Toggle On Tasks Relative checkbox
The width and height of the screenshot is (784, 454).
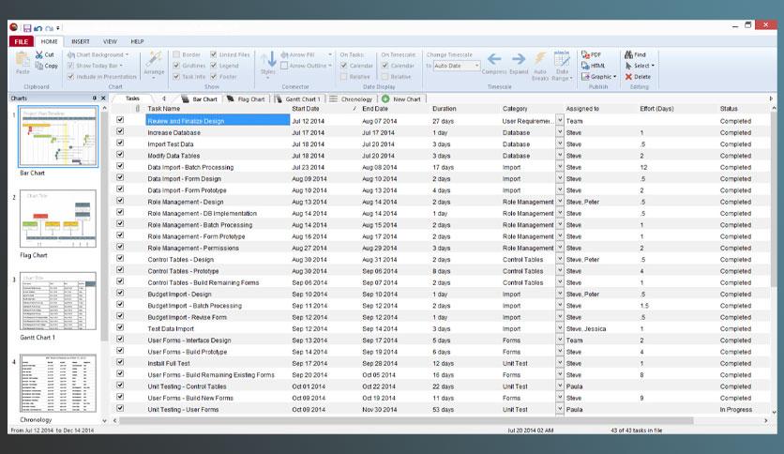[x=343, y=77]
